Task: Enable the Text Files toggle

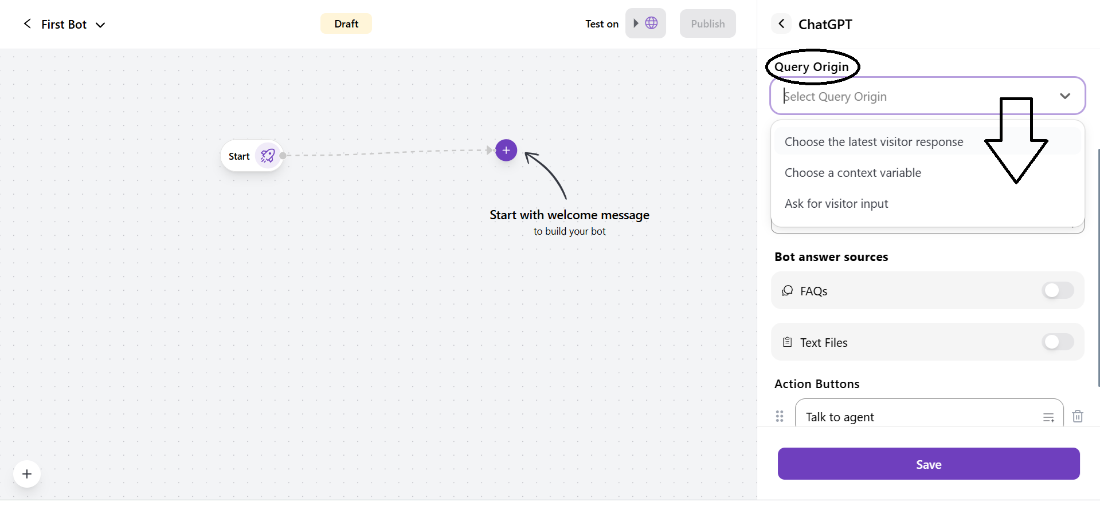Action: coord(1058,342)
